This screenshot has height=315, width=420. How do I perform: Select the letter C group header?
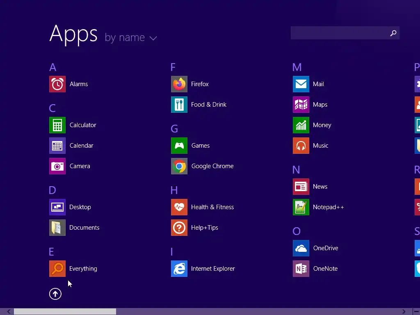[x=52, y=108]
